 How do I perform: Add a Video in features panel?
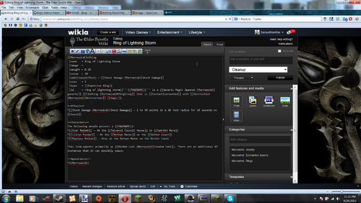[x=236, y=116]
